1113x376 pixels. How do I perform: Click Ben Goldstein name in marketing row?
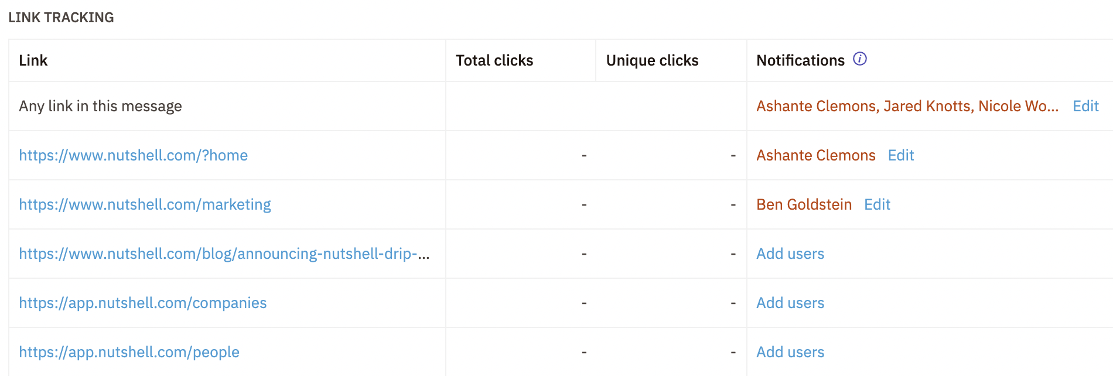pos(804,204)
